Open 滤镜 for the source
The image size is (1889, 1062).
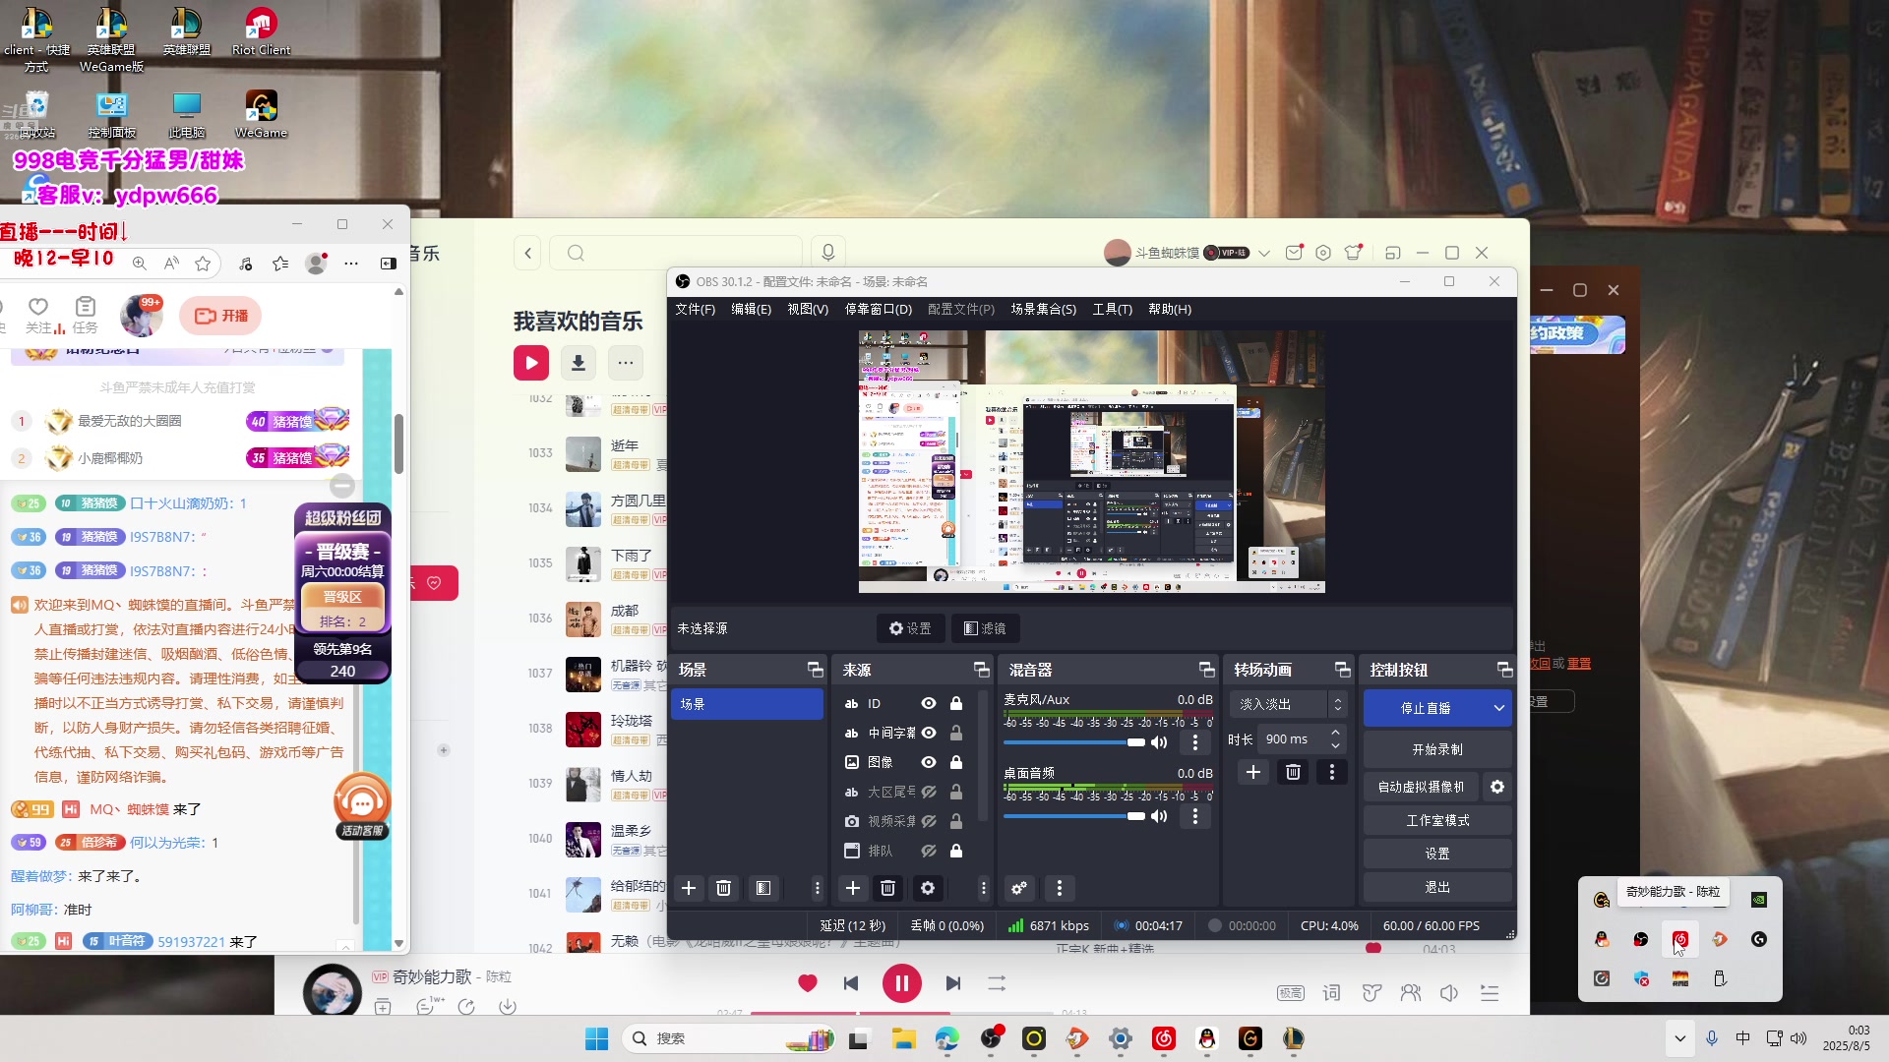tap(985, 628)
